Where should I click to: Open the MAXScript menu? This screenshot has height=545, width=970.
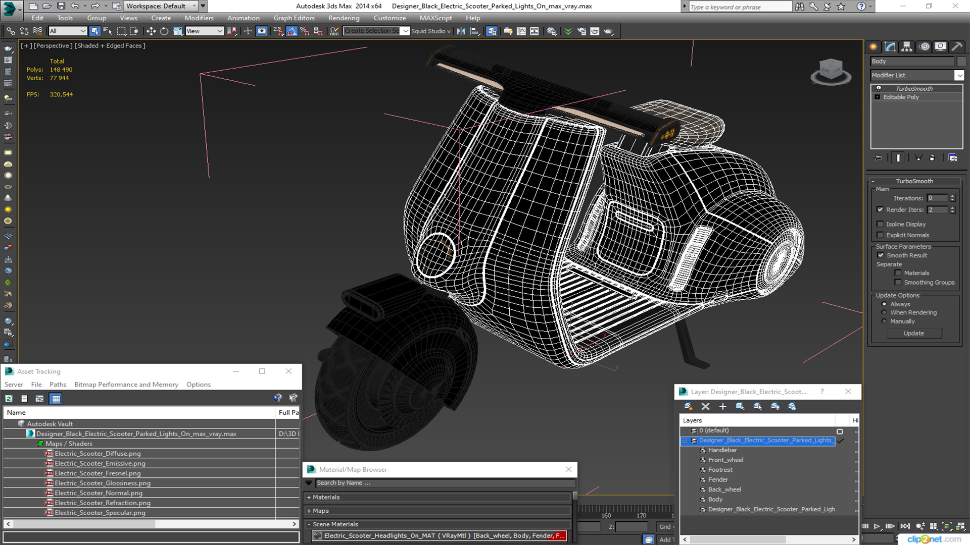tap(435, 18)
